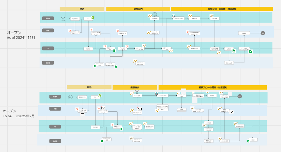Select the HubSpot icon above 受験案内メール in the upper diagram

point(118,31)
